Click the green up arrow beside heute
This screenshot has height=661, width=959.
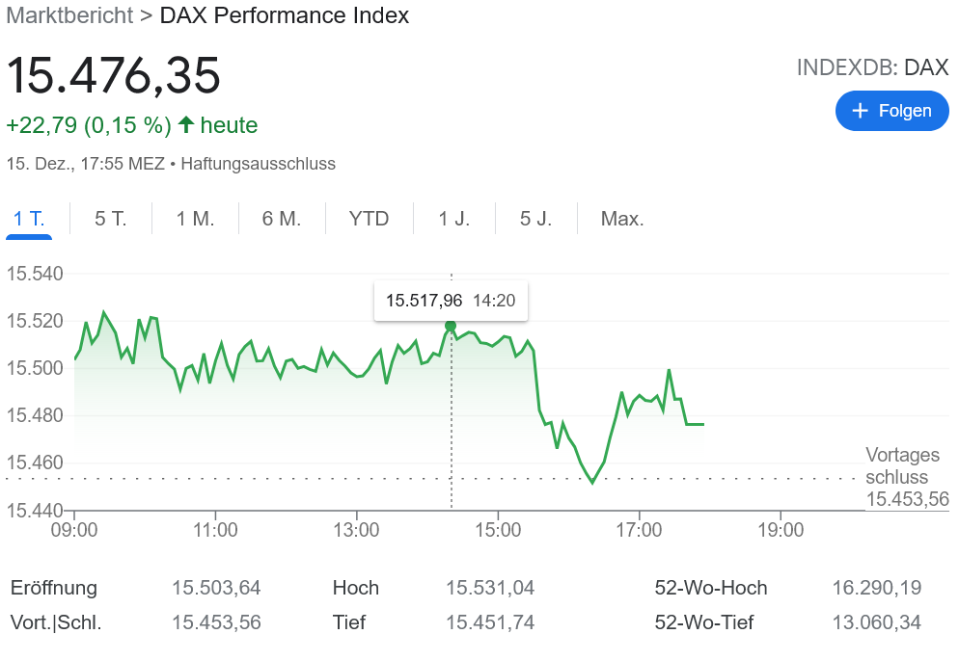pos(186,125)
